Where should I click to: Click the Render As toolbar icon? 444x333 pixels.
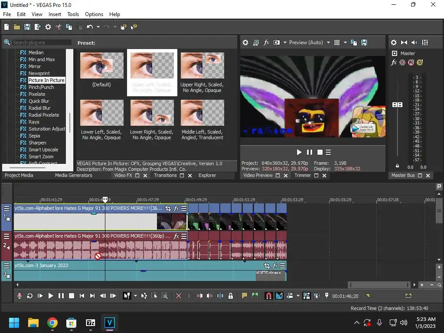[37, 27]
